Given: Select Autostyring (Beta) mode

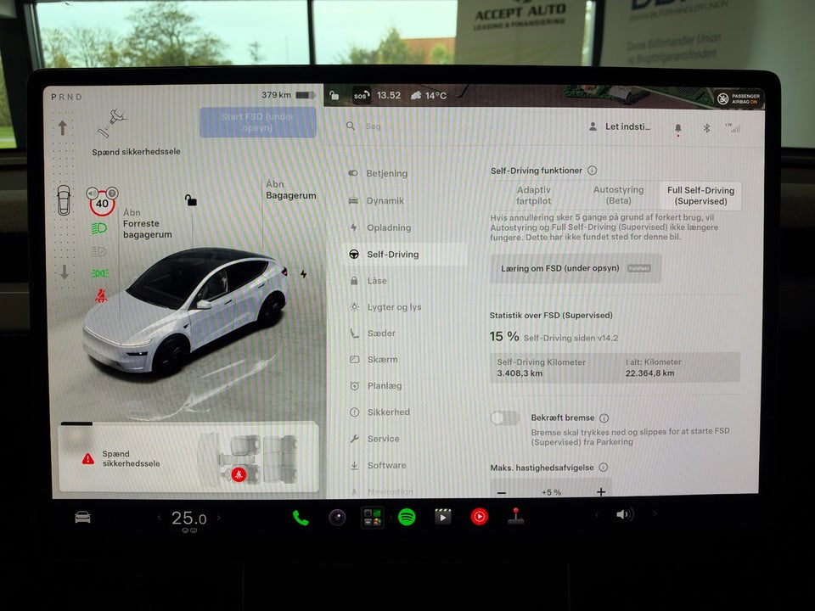Looking at the screenshot, I should click(618, 195).
